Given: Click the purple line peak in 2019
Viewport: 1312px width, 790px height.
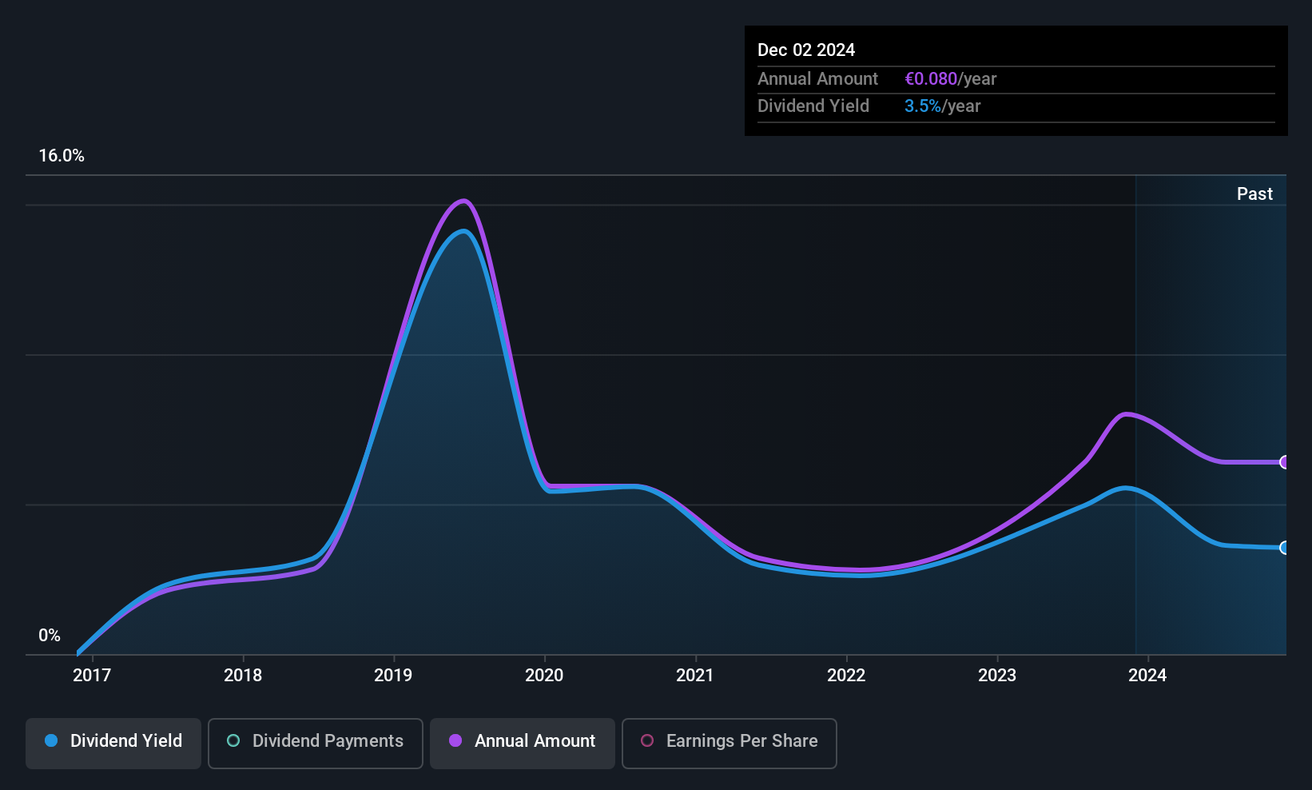Looking at the screenshot, I should point(463,201).
